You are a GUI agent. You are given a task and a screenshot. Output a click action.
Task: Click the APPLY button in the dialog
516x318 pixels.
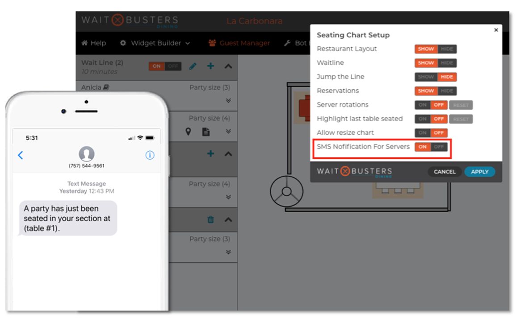(x=479, y=171)
